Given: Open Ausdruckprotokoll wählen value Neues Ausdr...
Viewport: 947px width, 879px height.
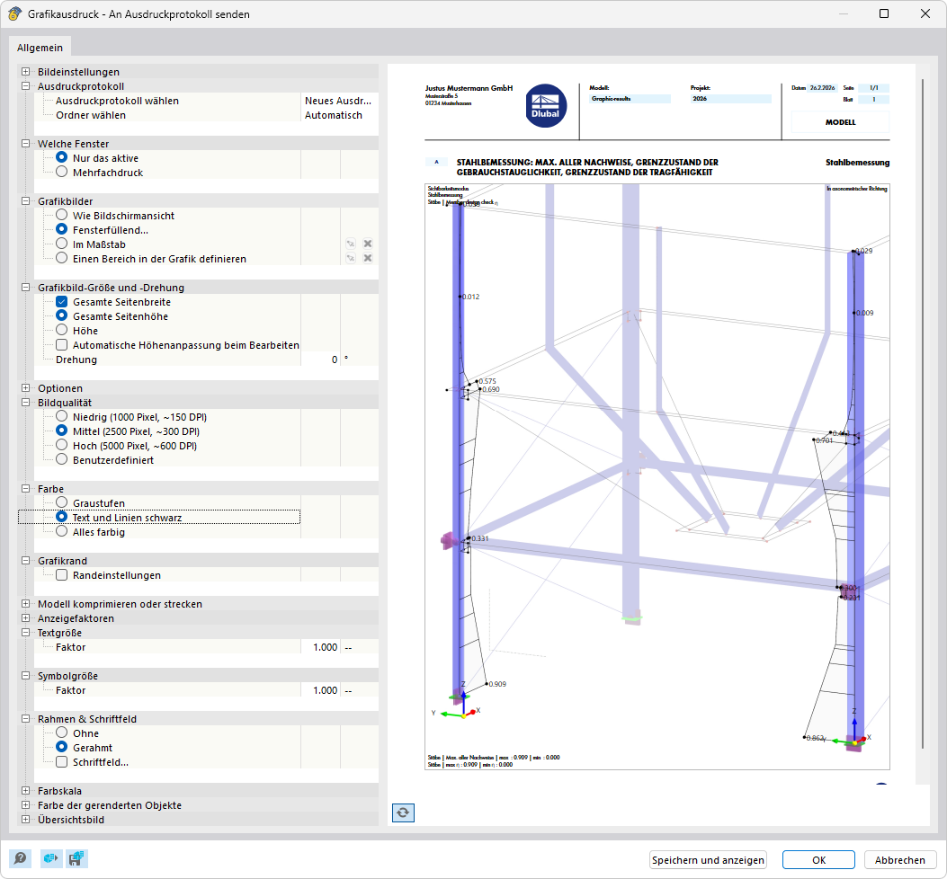Looking at the screenshot, I should click(x=339, y=101).
